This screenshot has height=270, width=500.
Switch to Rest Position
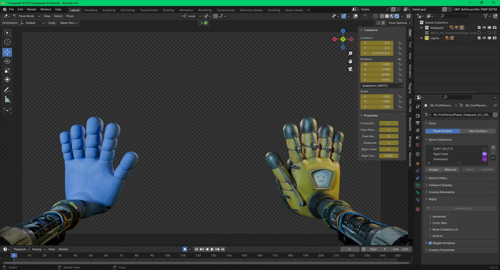(x=478, y=131)
